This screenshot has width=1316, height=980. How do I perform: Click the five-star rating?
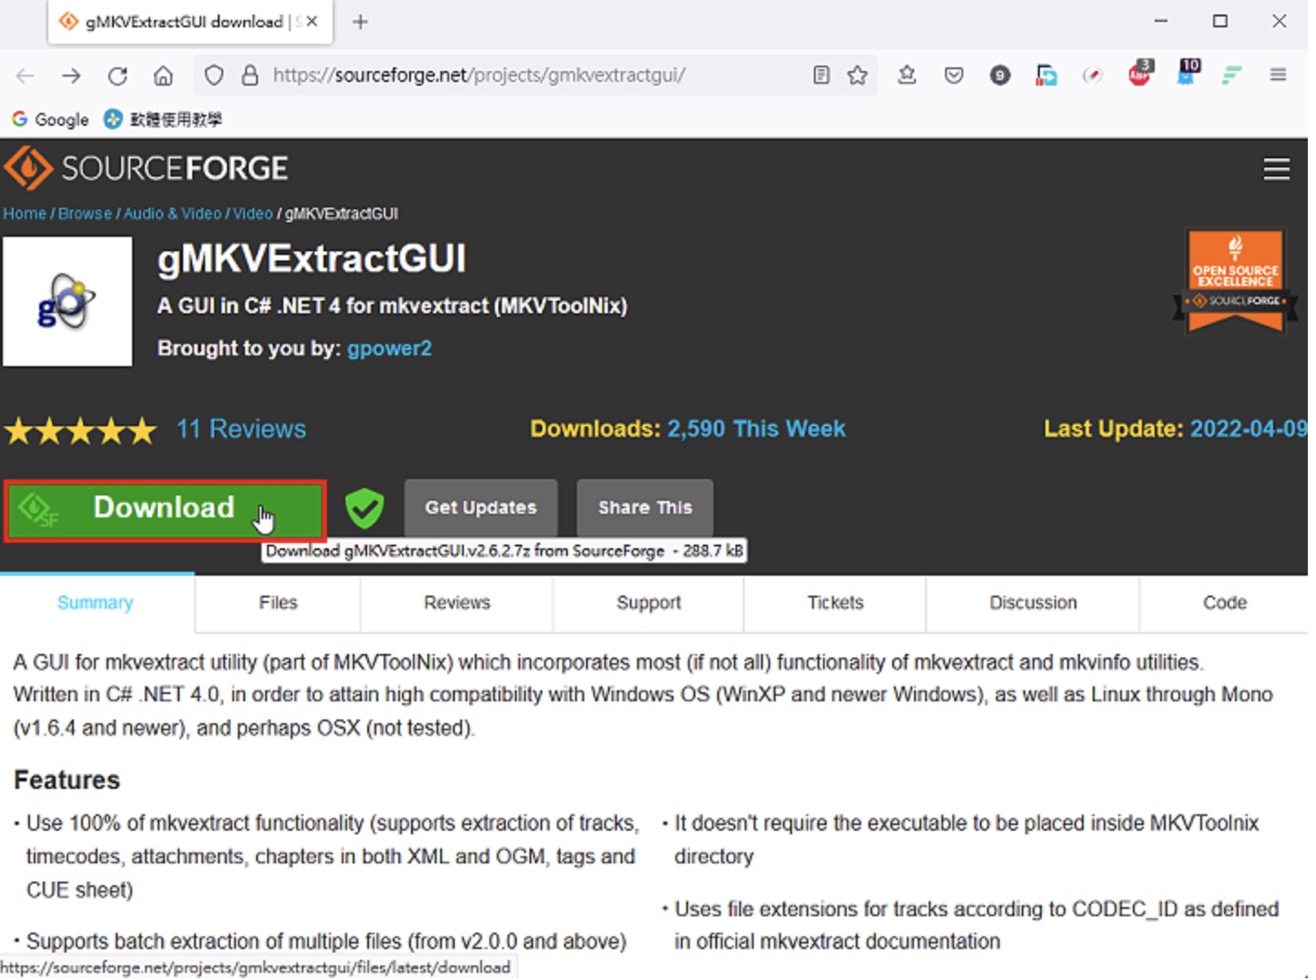coord(80,430)
